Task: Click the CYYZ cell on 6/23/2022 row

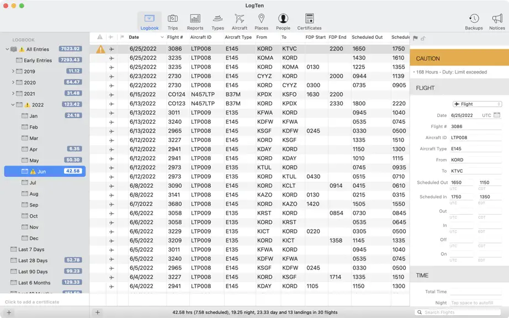Action: click(264, 76)
